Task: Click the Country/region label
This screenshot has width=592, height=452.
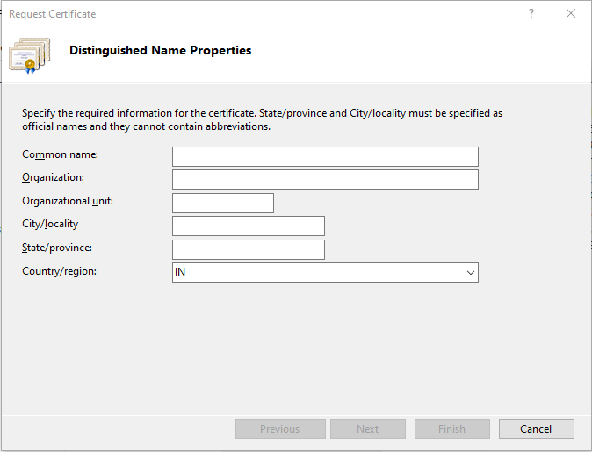Action: point(59,271)
